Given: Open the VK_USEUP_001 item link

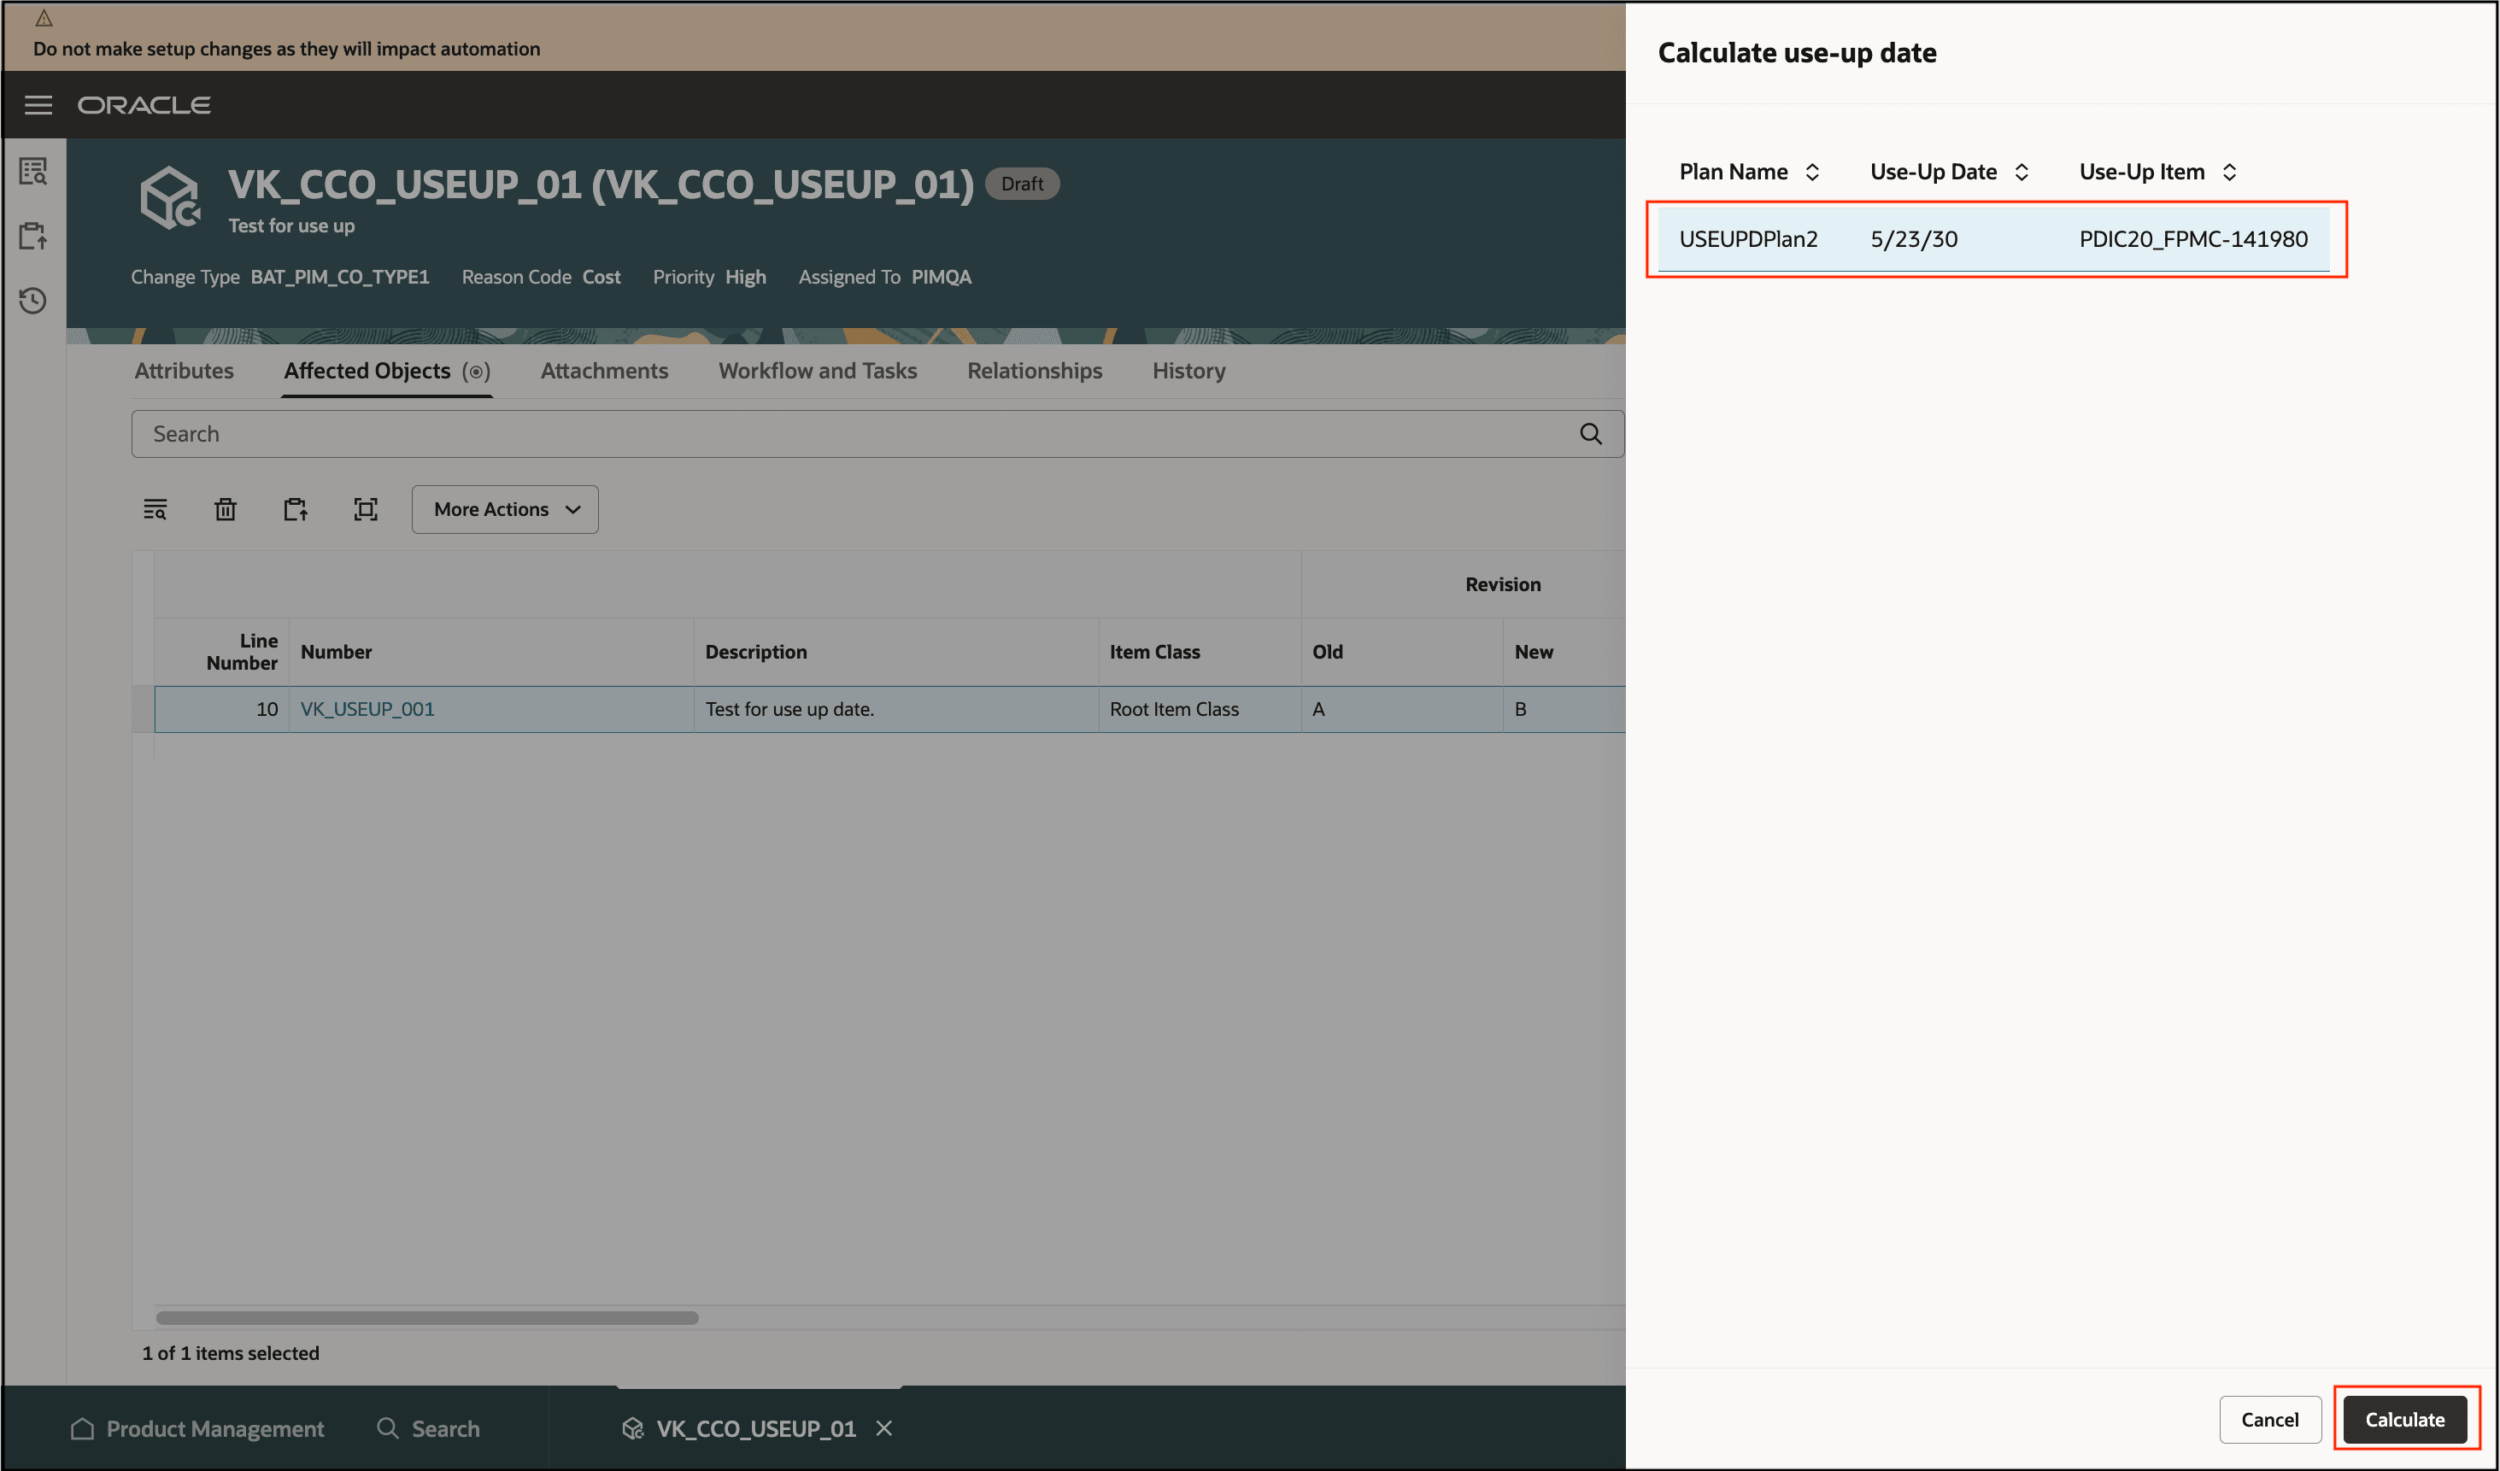Looking at the screenshot, I should [367, 708].
